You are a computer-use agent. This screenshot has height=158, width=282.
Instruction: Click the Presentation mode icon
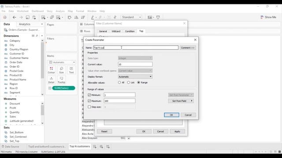point(158,17)
